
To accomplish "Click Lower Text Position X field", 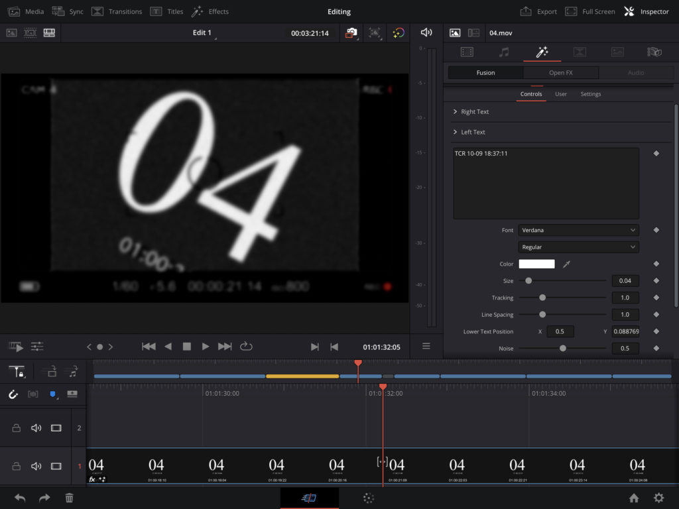I will (560, 331).
